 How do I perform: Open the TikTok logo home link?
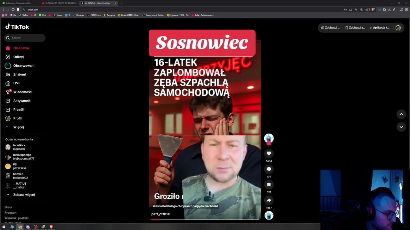point(17,27)
